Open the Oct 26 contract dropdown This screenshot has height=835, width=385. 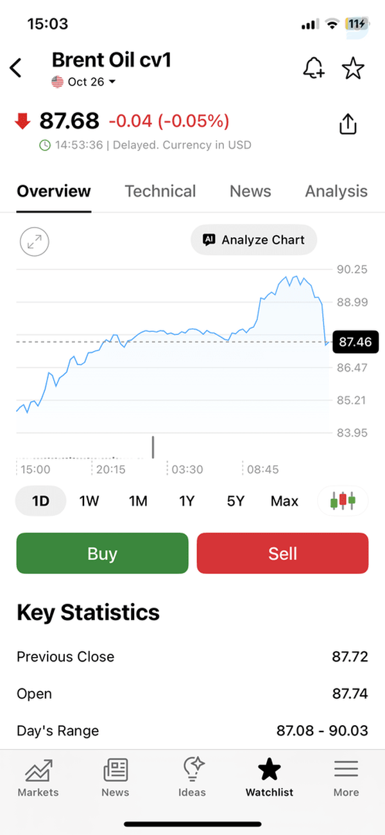[x=83, y=82]
